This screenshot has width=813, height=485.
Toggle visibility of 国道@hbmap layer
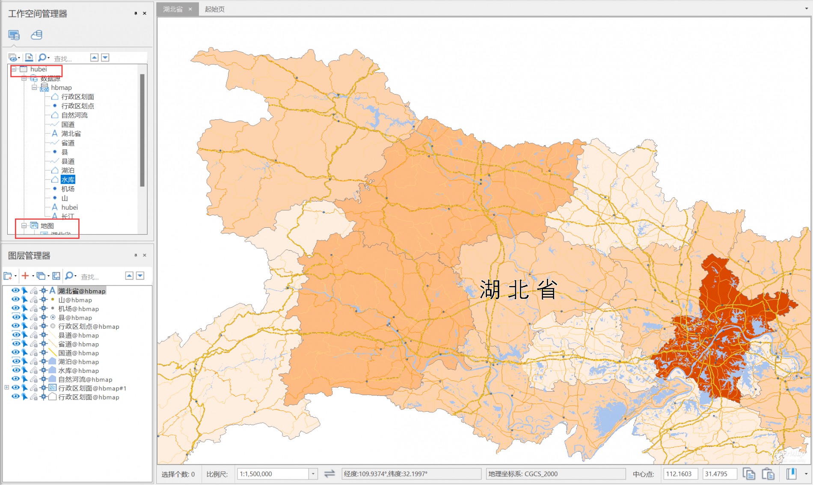pos(15,353)
